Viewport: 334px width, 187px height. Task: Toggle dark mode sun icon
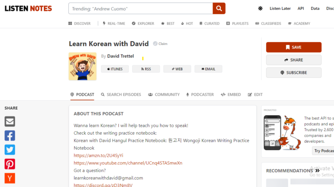coord(260,8)
